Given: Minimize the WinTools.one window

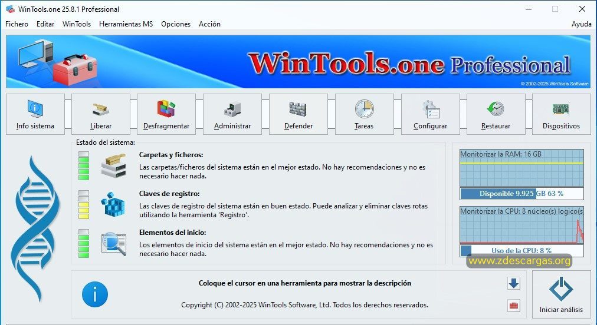Looking at the screenshot, I should (x=529, y=9).
